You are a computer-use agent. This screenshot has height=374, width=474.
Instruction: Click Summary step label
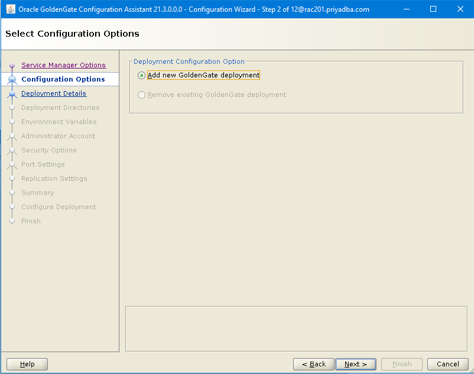37,193
